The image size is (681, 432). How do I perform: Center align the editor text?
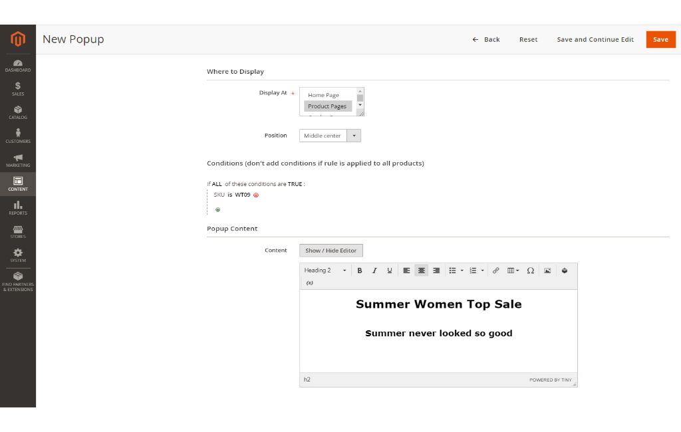click(x=421, y=270)
